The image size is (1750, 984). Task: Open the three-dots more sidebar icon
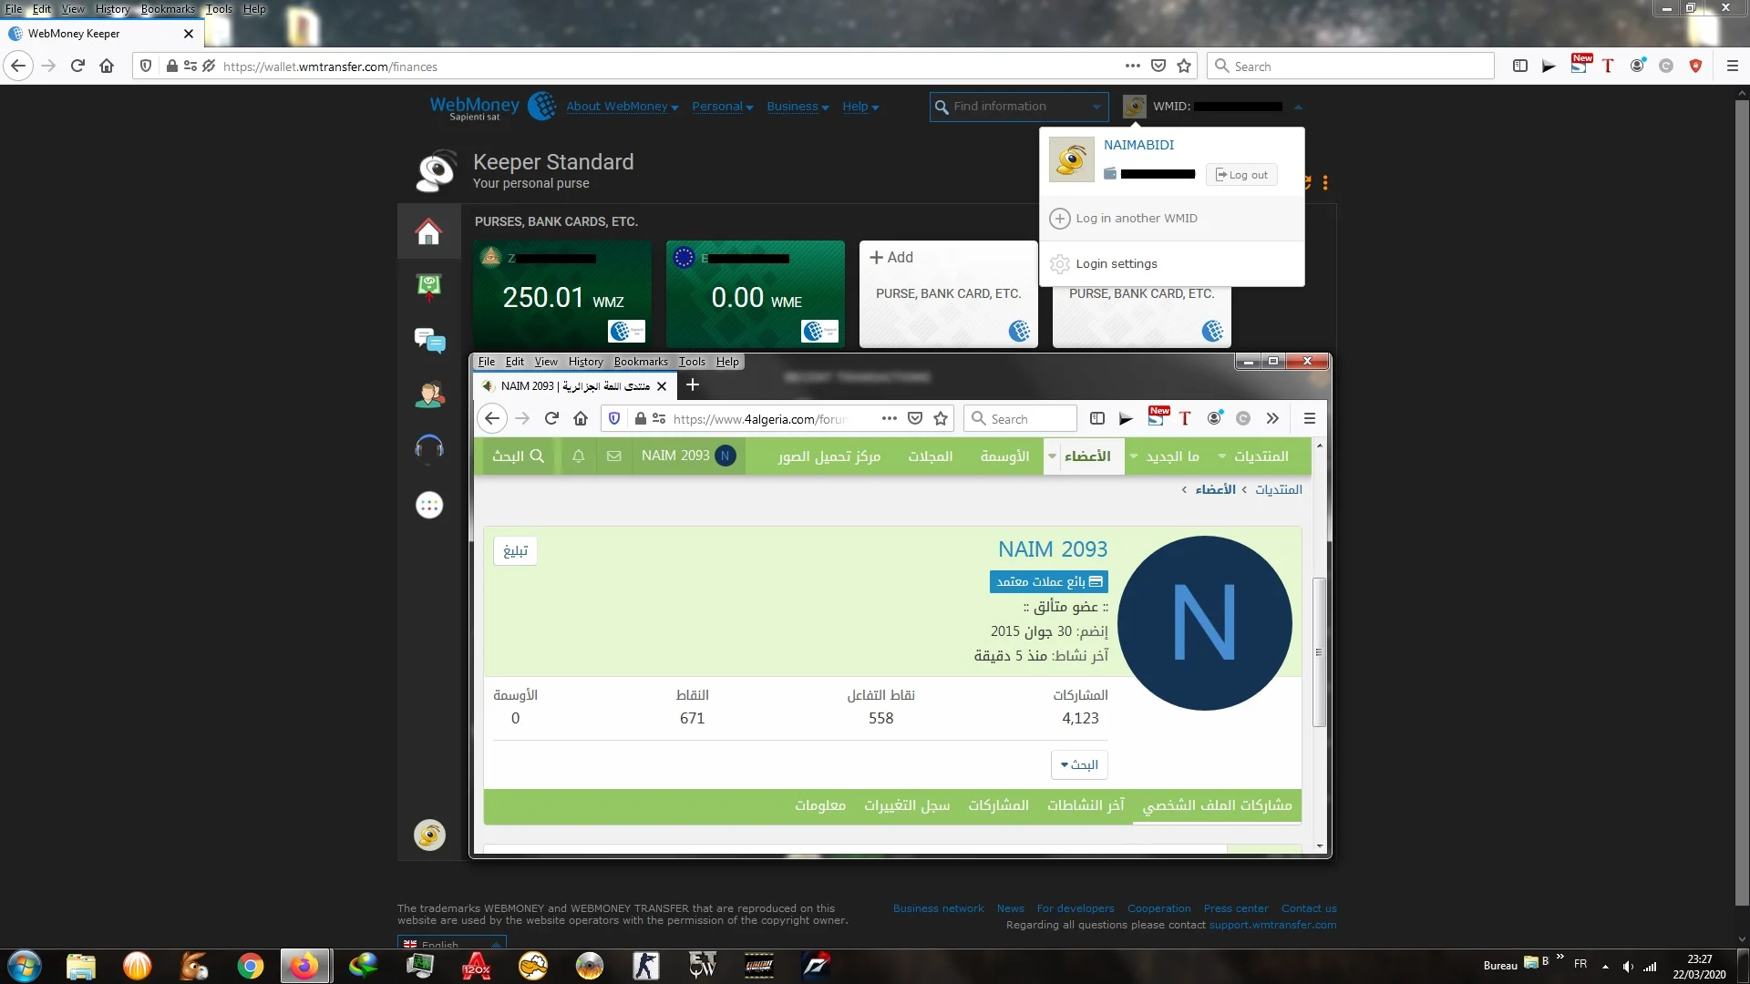428,505
